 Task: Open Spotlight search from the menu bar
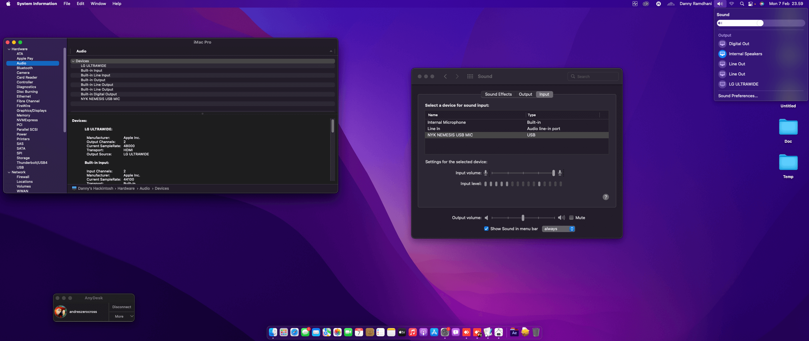tap(742, 3)
